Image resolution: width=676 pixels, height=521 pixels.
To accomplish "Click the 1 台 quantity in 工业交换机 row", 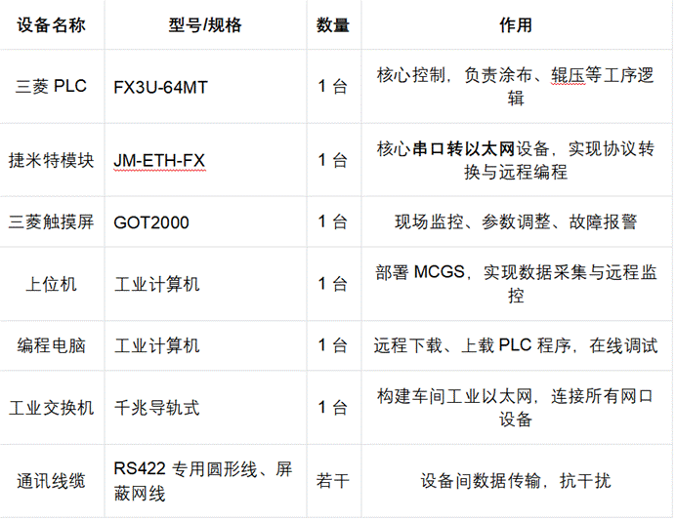I will point(333,408).
